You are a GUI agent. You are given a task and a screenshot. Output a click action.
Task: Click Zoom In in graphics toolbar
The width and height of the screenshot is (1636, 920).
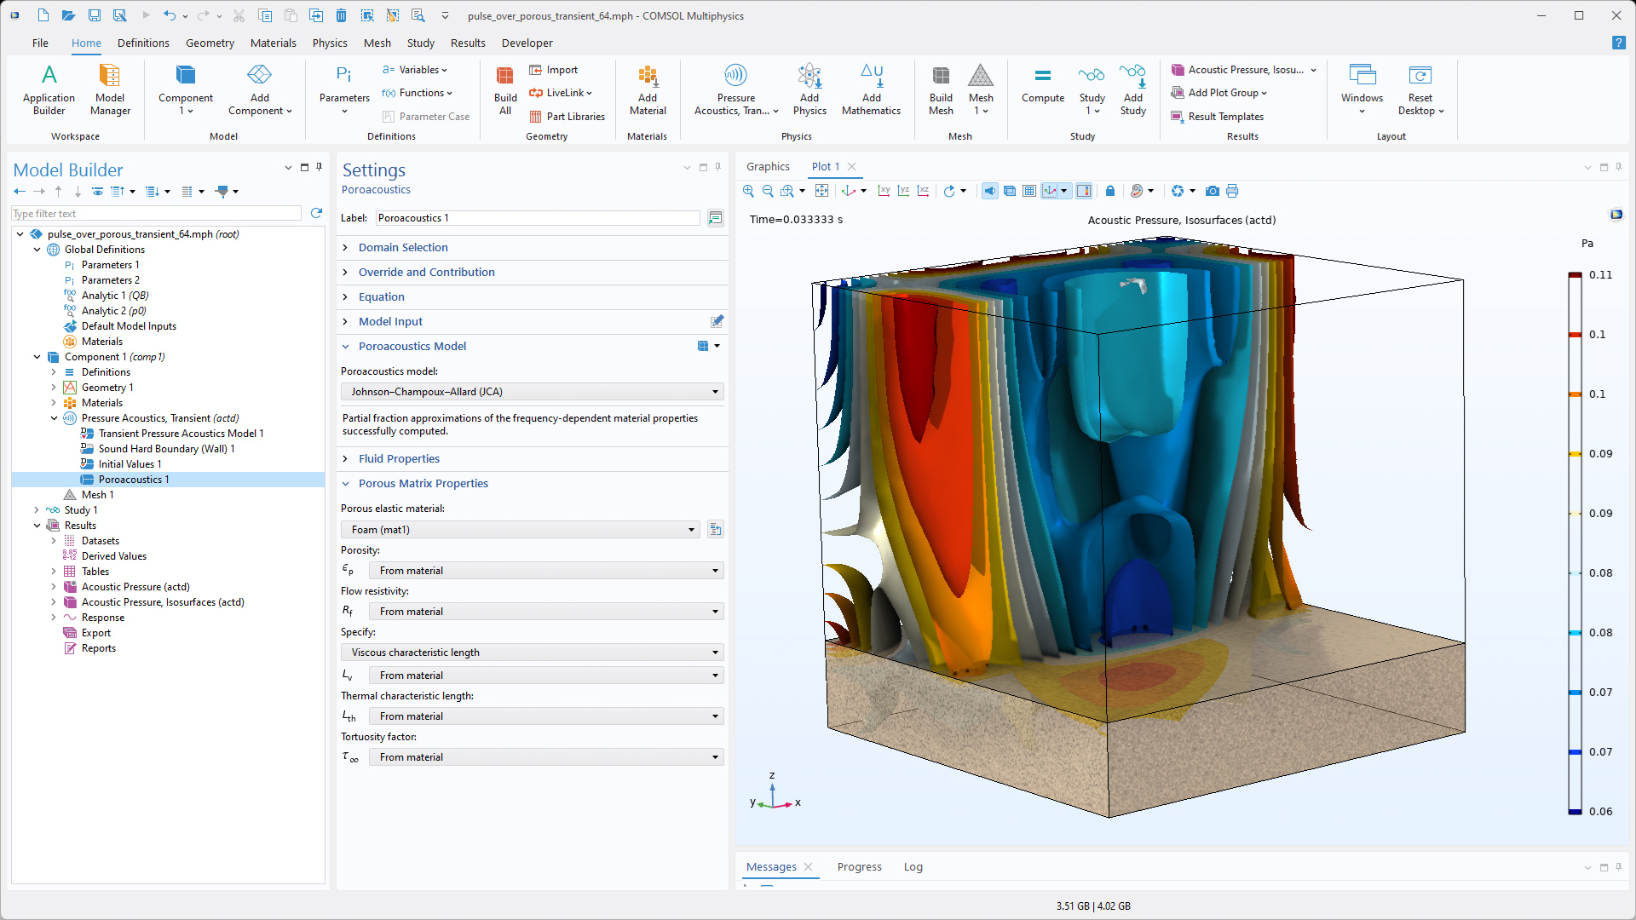click(748, 191)
